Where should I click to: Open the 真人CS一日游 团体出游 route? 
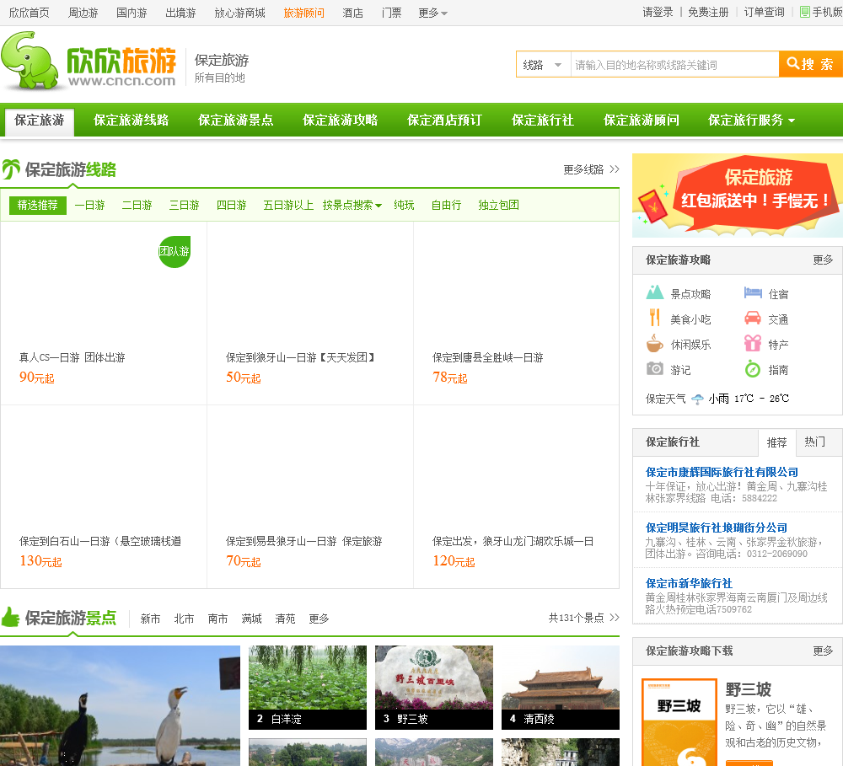click(72, 357)
